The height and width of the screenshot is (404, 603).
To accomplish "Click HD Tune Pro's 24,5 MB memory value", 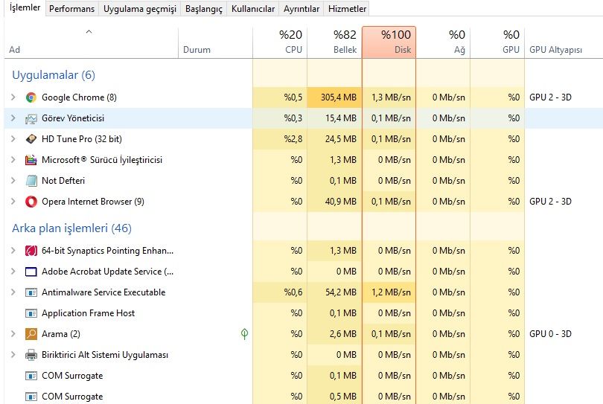I will [341, 139].
